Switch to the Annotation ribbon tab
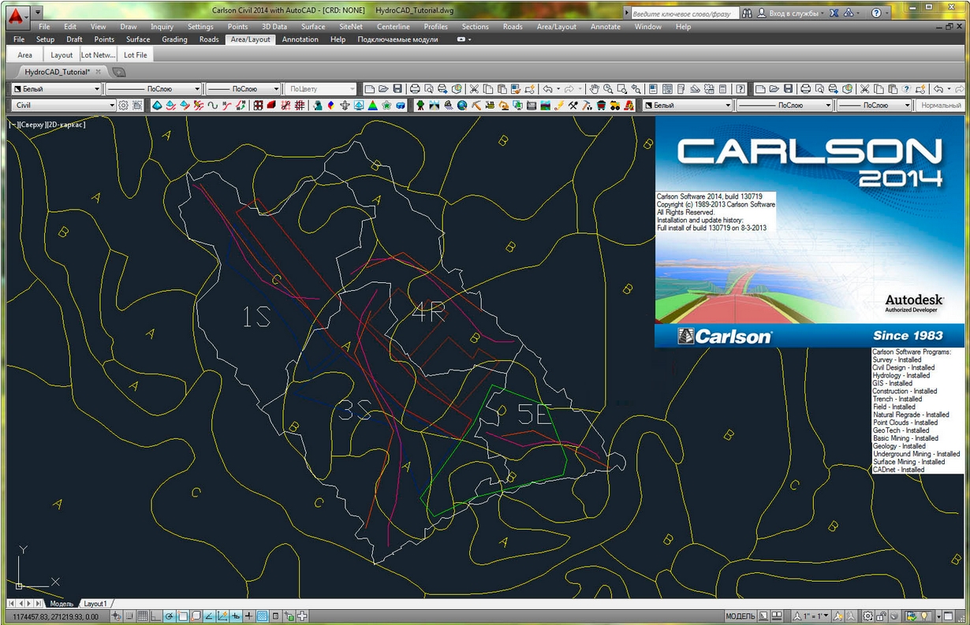Viewport: 970px width, 625px height. 300,39
